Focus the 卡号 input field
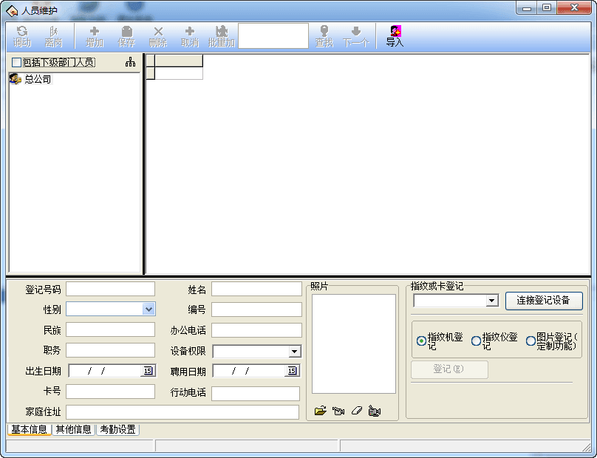This screenshot has width=597, height=458. pos(110,392)
